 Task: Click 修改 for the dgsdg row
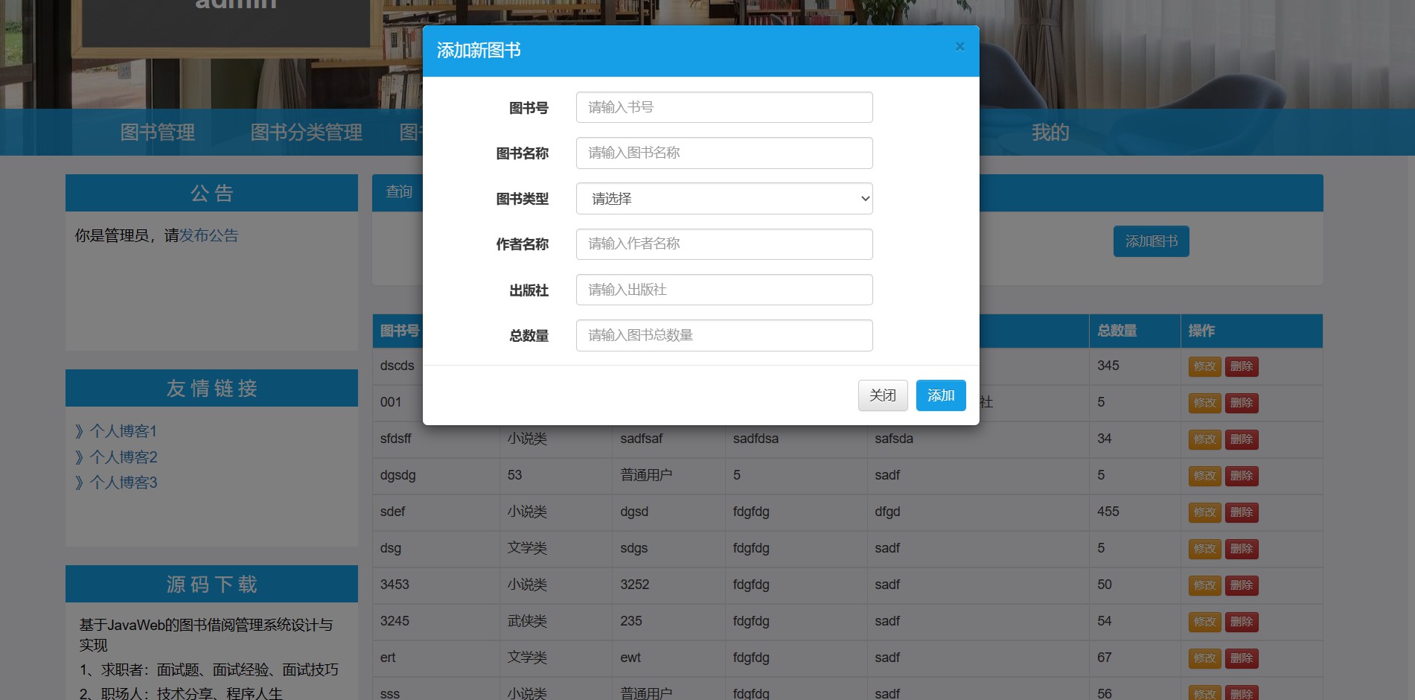pyautogui.click(x=1205, y=476)
